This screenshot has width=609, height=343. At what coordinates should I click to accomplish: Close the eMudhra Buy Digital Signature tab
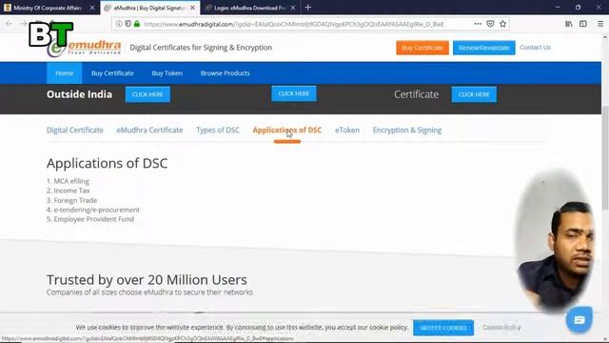coord(192,8)
